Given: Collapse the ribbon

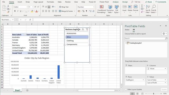Looking at the screenshot, I should coord(167,16).
